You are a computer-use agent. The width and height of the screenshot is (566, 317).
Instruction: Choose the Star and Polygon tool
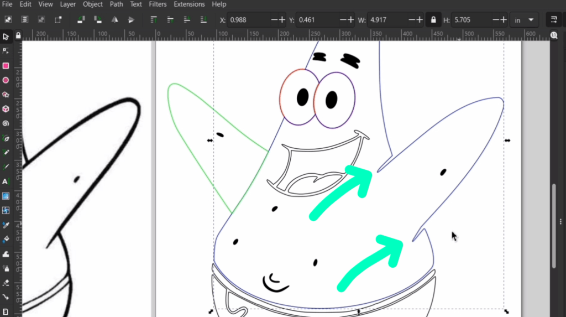point(6,95)
